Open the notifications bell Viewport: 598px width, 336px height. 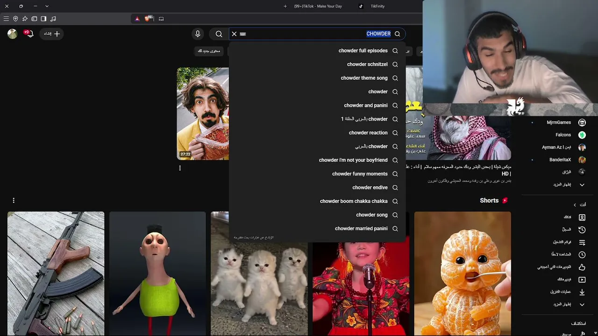(x=29, y=34)
